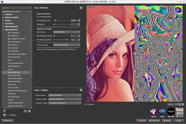Click the search magnifier icon
The image size is (186, 124).
(30, 8)
